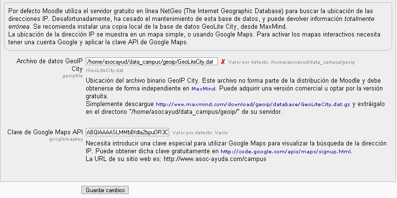The image size is (397, 198).
Task: Click the red X icon beside GeoIP path
Action: tap(223, 62)
